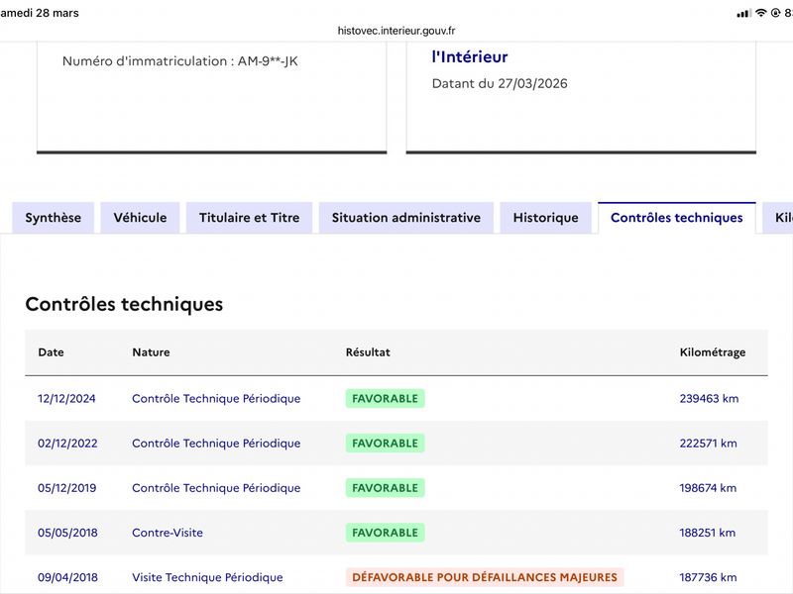Tap the orientation lock status icon

click(774, 14)
